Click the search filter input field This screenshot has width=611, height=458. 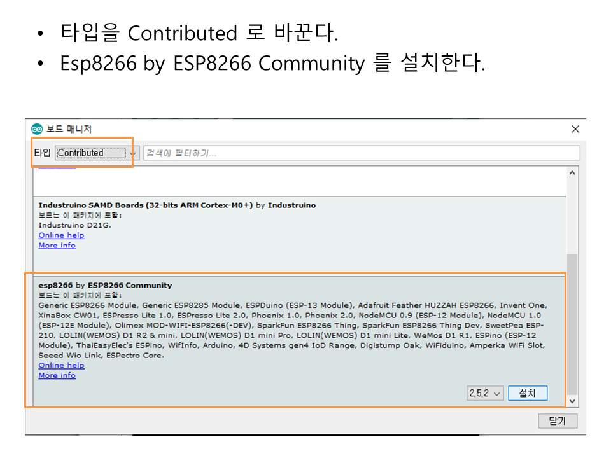[362, 153]
